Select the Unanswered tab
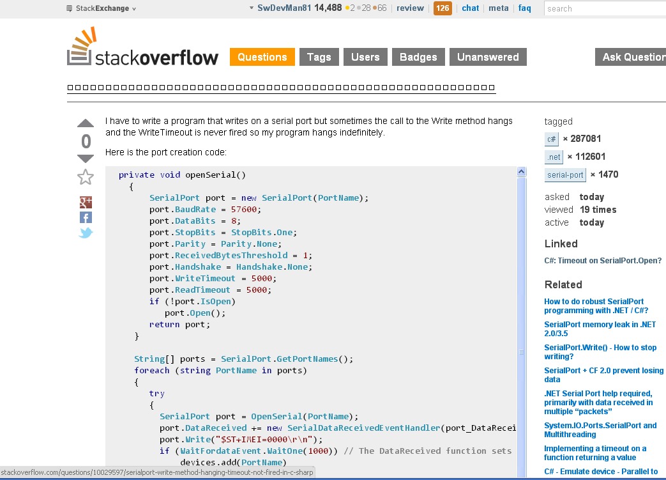 click(x=488, y=57)
